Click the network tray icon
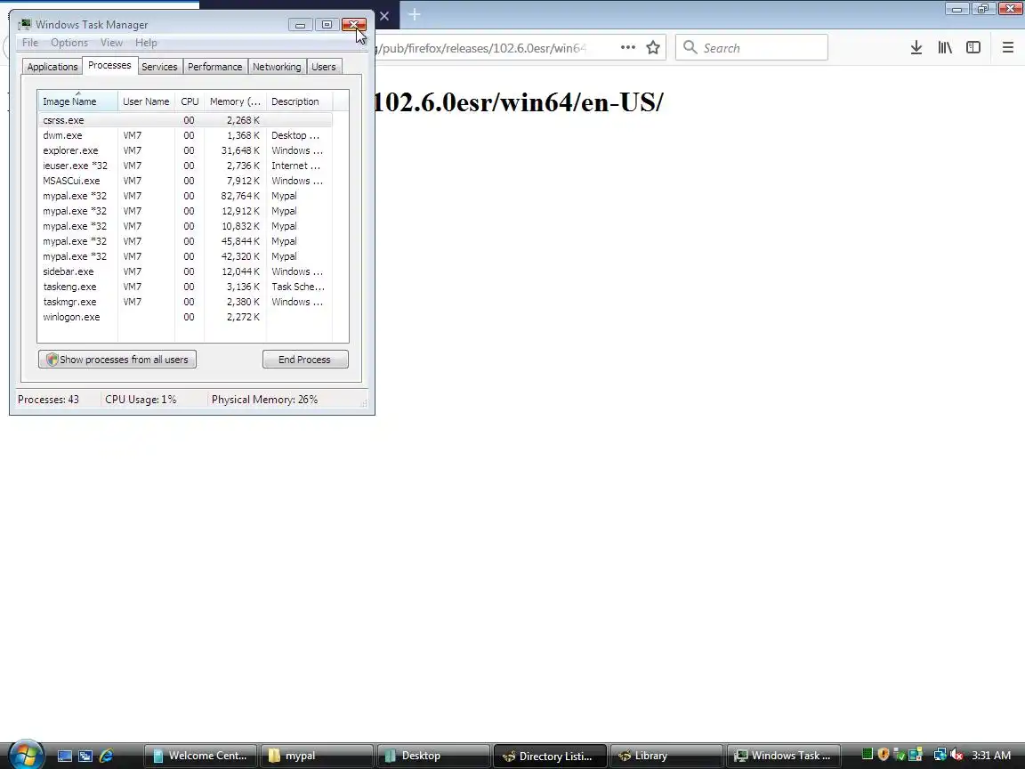This screenshot has height=769, width=1025. coord(940,756)
